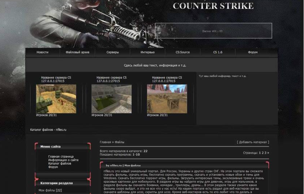Screen dimensions: 304x194
Task: Click the third server map thumbnail
Action: (x=167, y=99)
